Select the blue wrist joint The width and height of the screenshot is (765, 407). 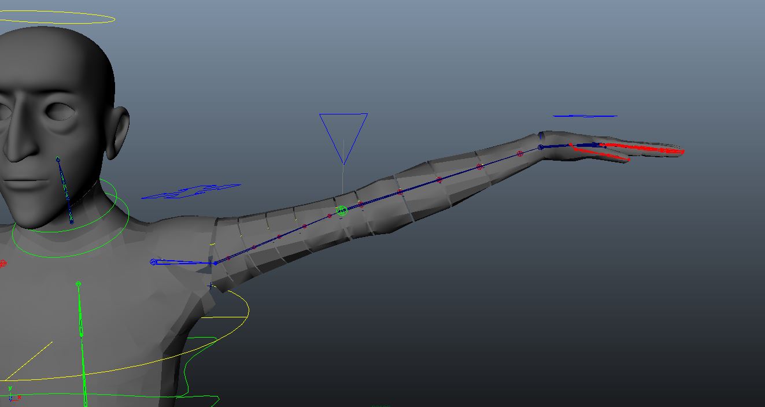click(541, 147)
